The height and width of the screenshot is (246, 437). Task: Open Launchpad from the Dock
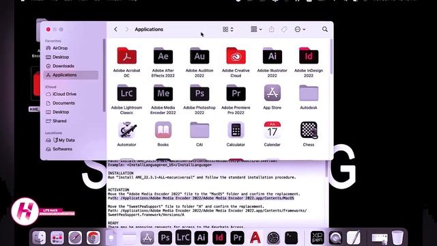57,238
